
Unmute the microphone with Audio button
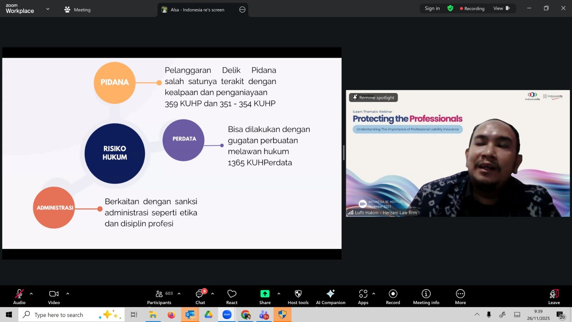19,297
